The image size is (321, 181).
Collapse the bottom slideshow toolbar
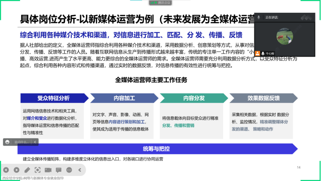(x=80, y=170)
